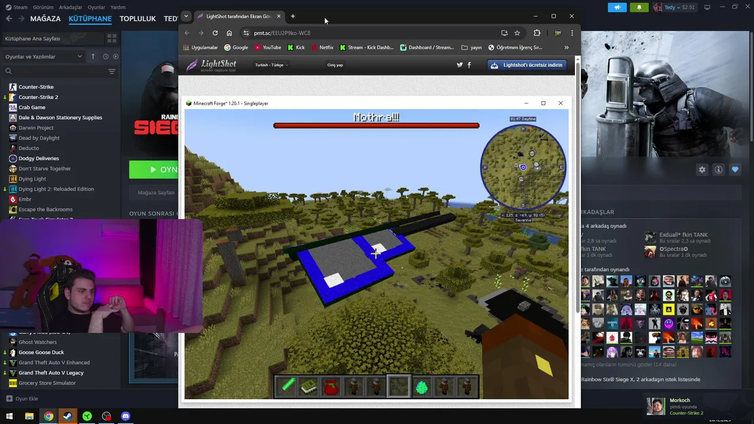Screen dimensions: 754x424
Task: Open Uygulamalar apps bookmark
Action: click(x=200, y=47)
